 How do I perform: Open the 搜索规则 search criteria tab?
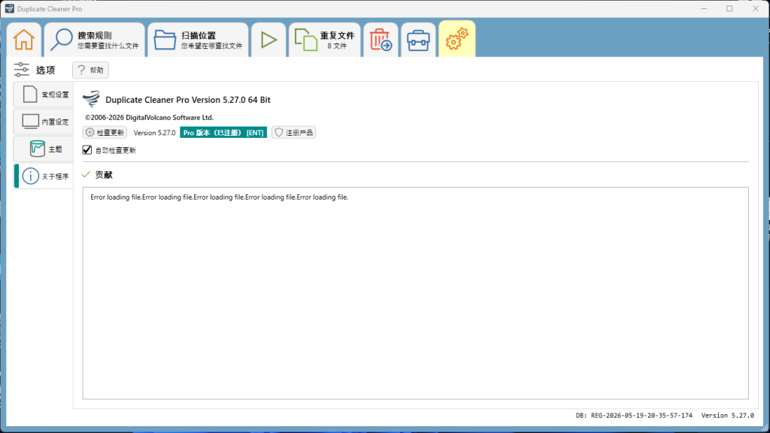pyautogui.click(x=95, y=40)
